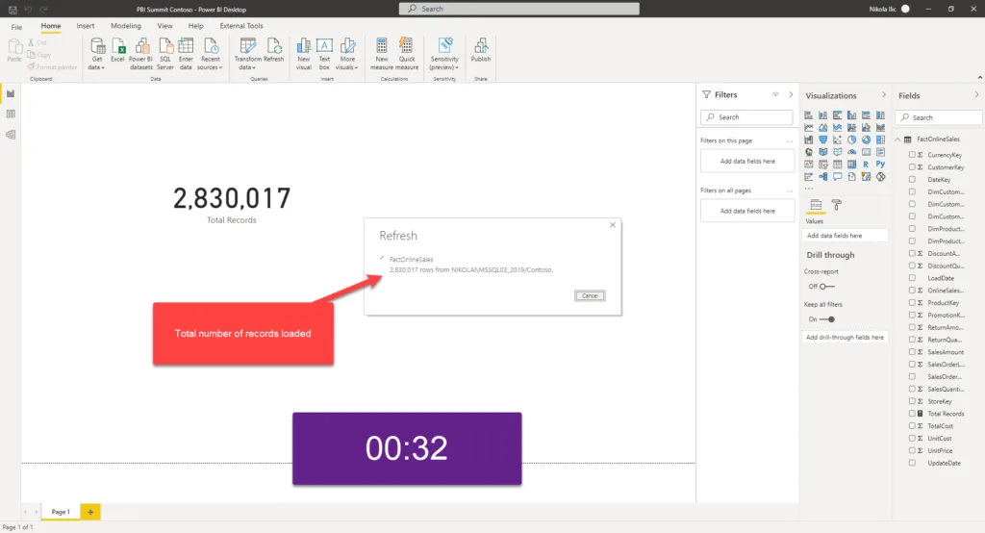Insert a Text box
Viewport: 985px width, 533px height.
click(x=324, y=54)
